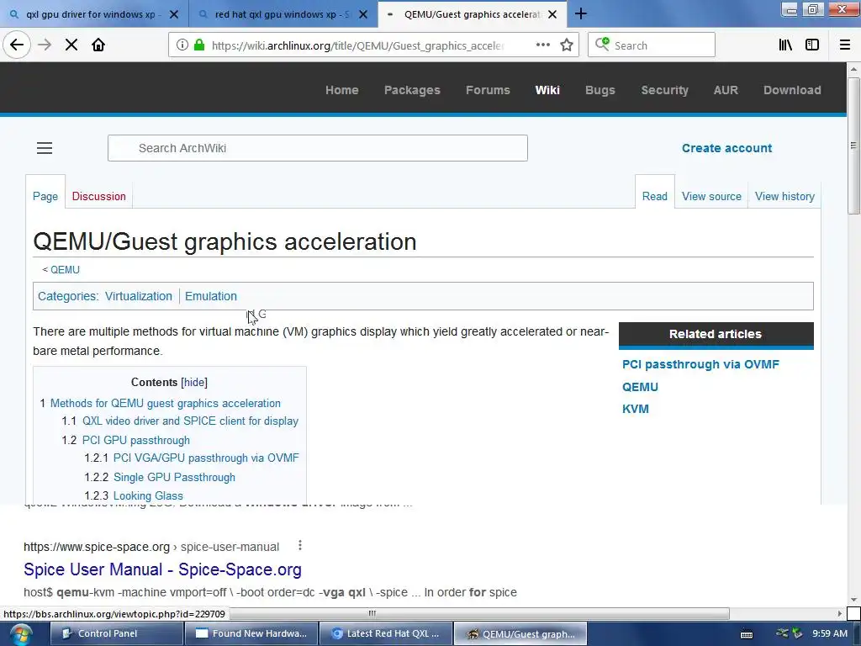Close the 'red hat qxl gpu windows xp' tab

363,14
